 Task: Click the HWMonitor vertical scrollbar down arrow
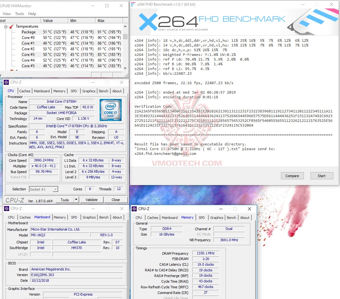coord(125,68)
